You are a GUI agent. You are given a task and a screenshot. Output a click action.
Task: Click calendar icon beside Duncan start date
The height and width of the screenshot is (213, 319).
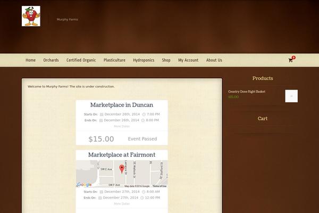[102, 114]
